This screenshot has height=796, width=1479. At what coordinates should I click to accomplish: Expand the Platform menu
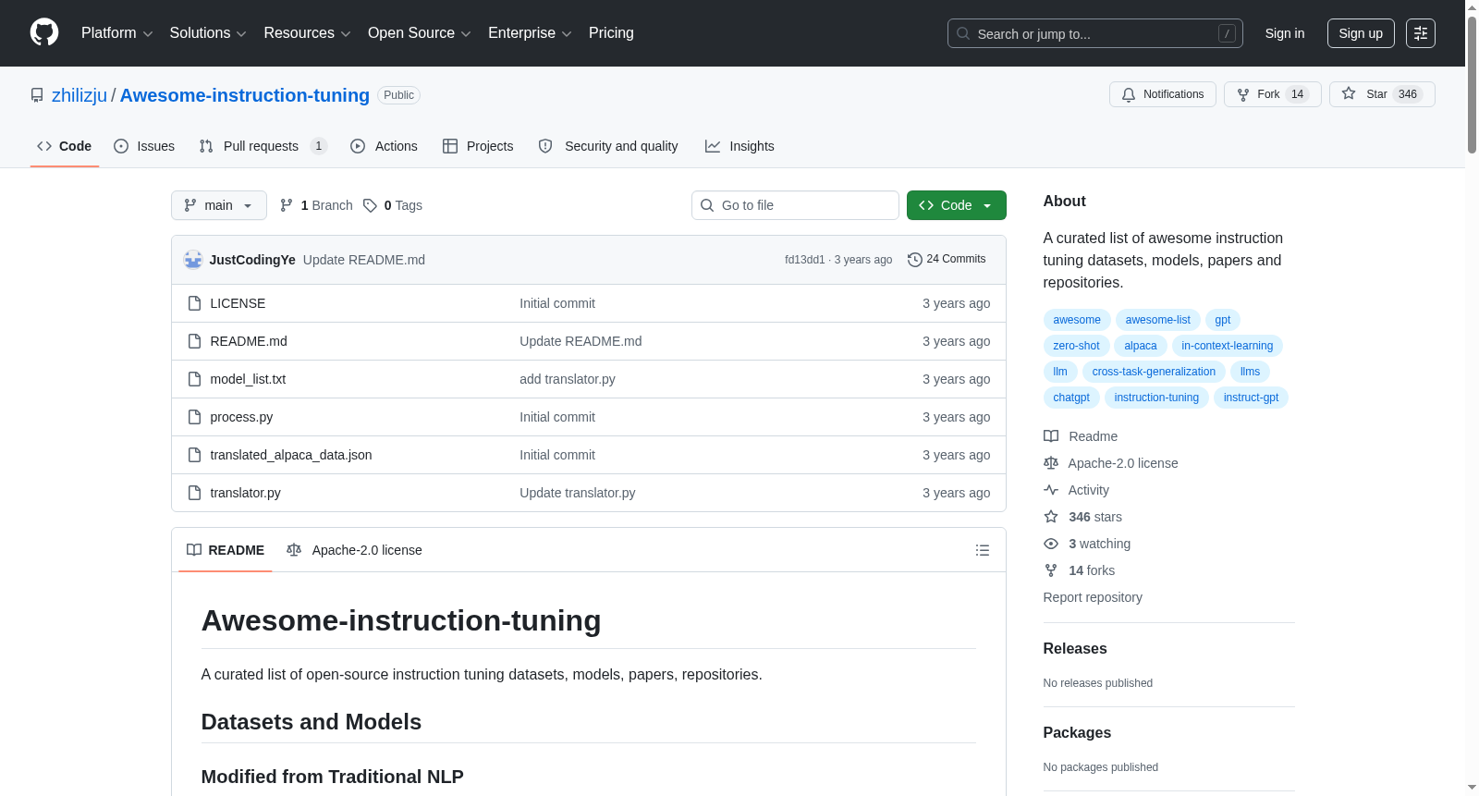coord(116,33)
